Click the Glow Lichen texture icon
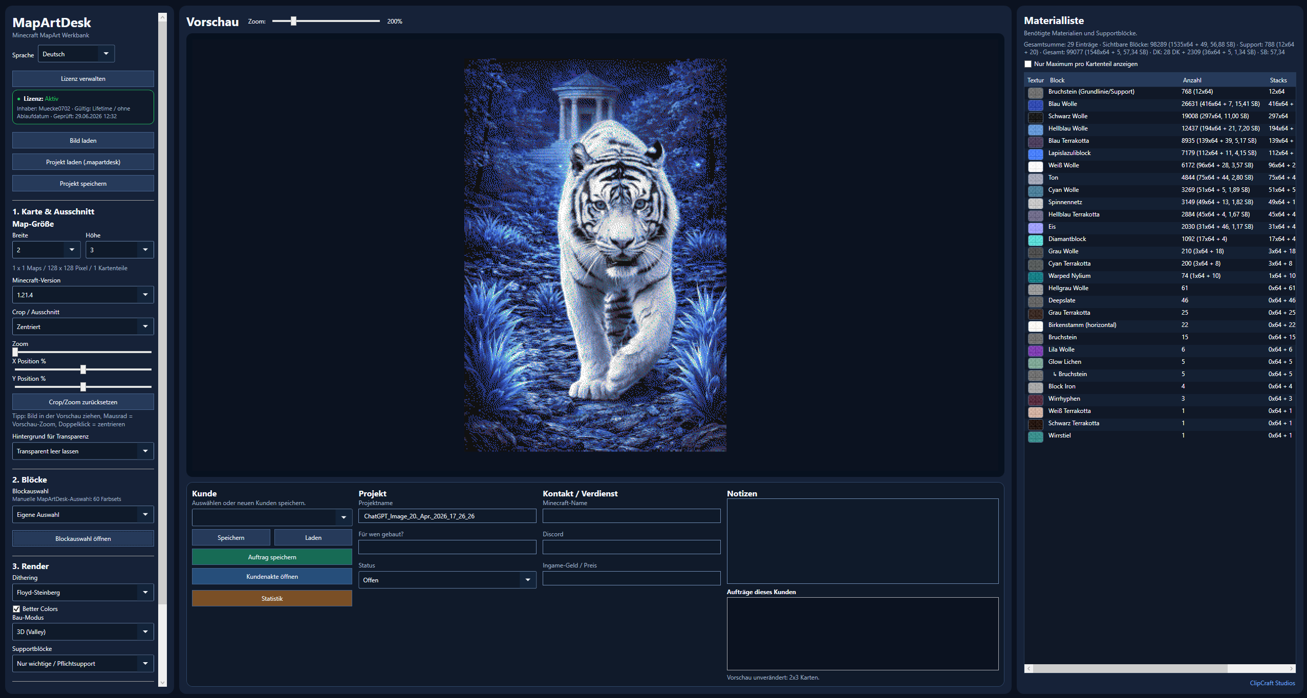Image resolution: width=1307 pixels, height=698 pixels. 1035,362
